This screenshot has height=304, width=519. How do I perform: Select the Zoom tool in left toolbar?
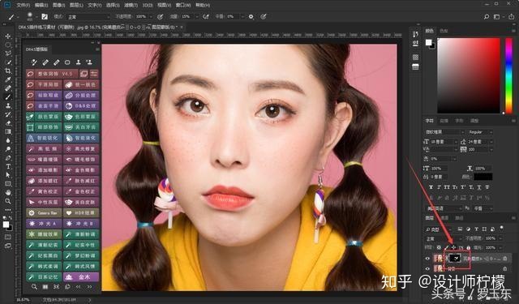click(x=8, y=201)
